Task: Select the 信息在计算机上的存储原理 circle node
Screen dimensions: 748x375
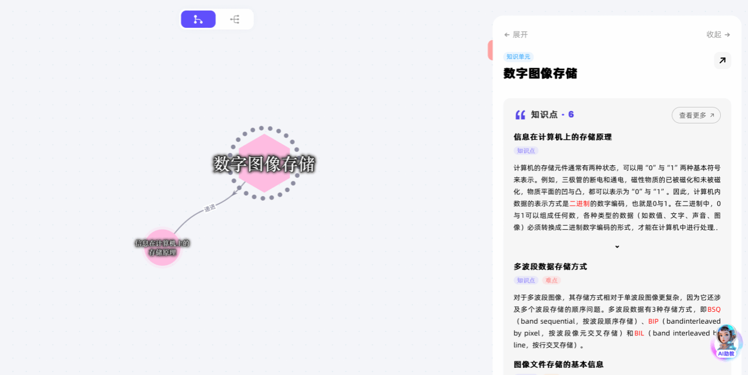Action: point(162,247)
